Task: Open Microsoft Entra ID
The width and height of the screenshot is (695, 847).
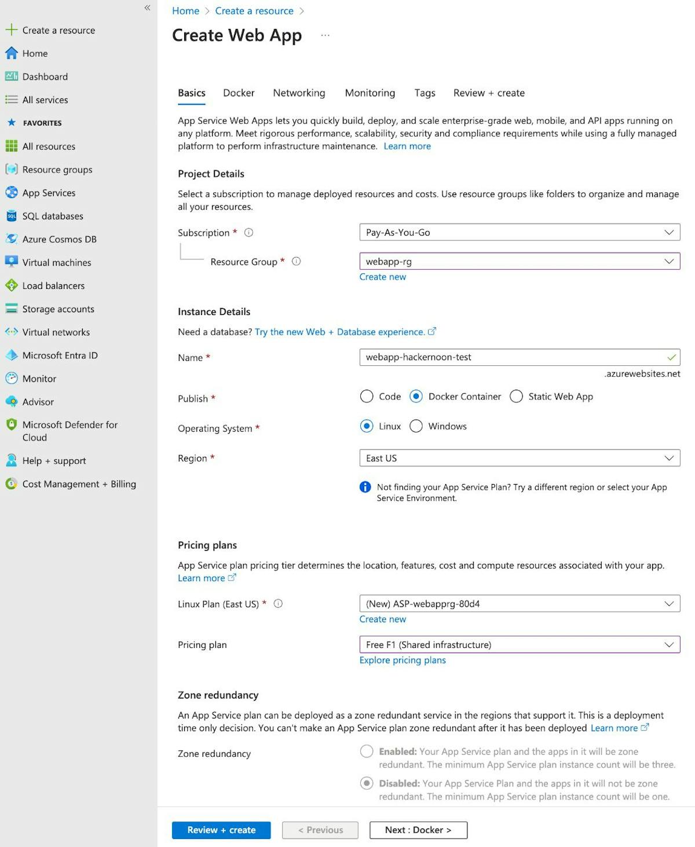Action: (60, 355)
